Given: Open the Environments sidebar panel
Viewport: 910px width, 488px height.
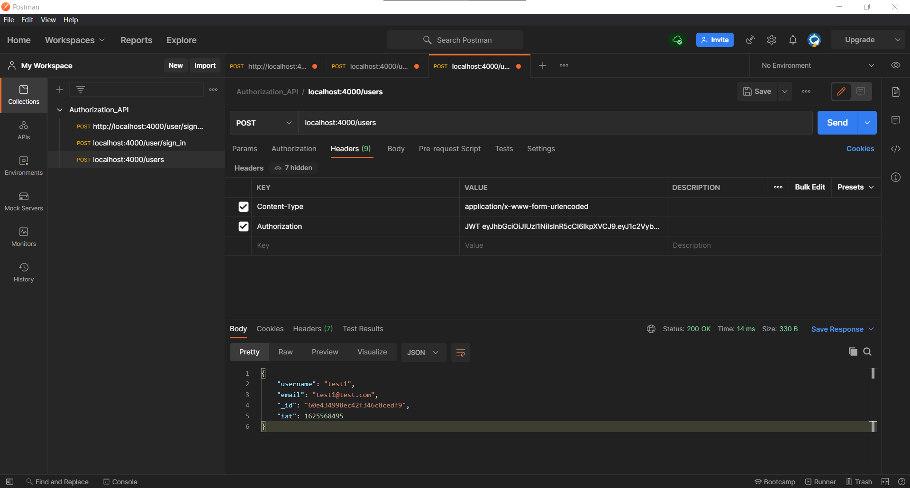Looking at the screenshot, I should point(24,166).
